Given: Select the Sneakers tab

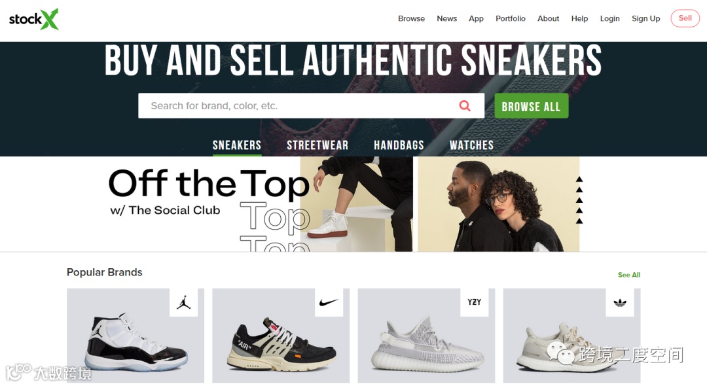Looking at the screenshot, I should tap(237, 145).
